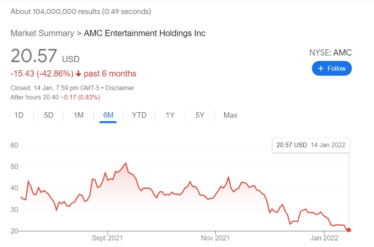View the 5Y price history

coord(200,115)
